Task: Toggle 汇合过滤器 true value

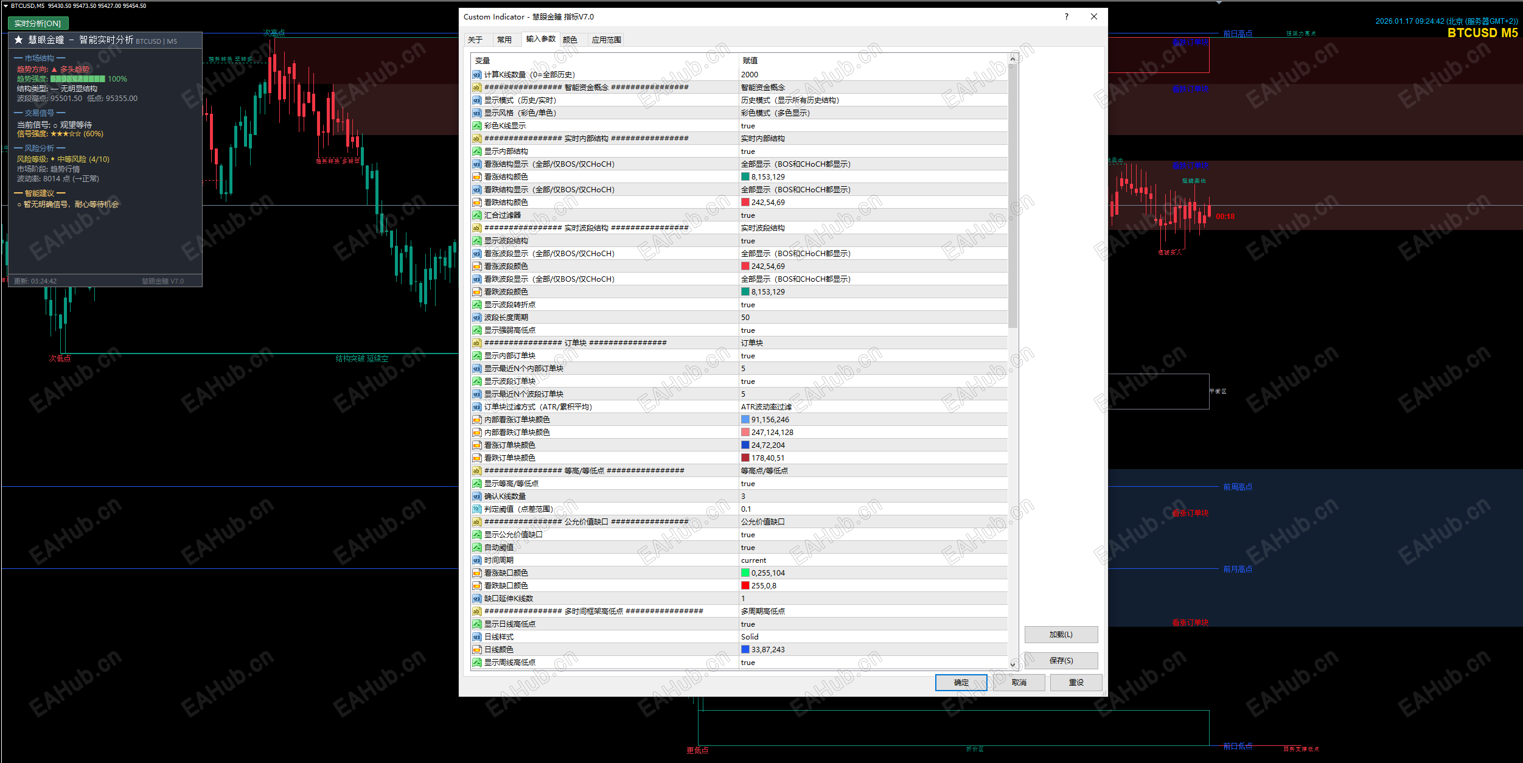Action: pyautogui.click(x=748, y=215)
